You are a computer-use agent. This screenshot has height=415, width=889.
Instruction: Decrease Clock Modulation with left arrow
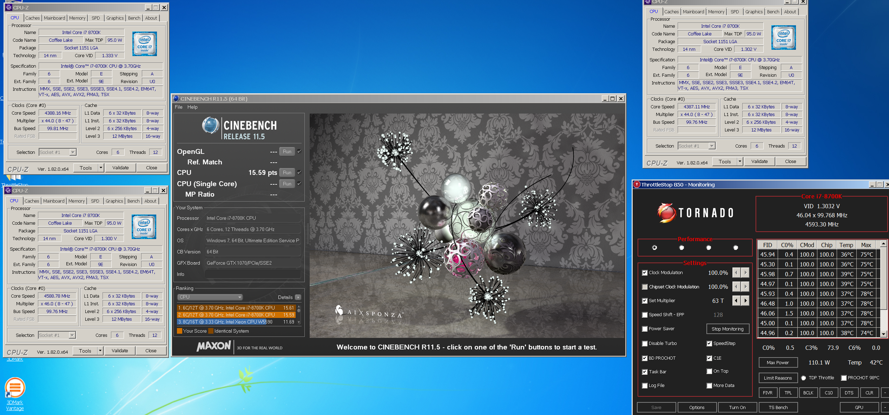tap(736, 272)
